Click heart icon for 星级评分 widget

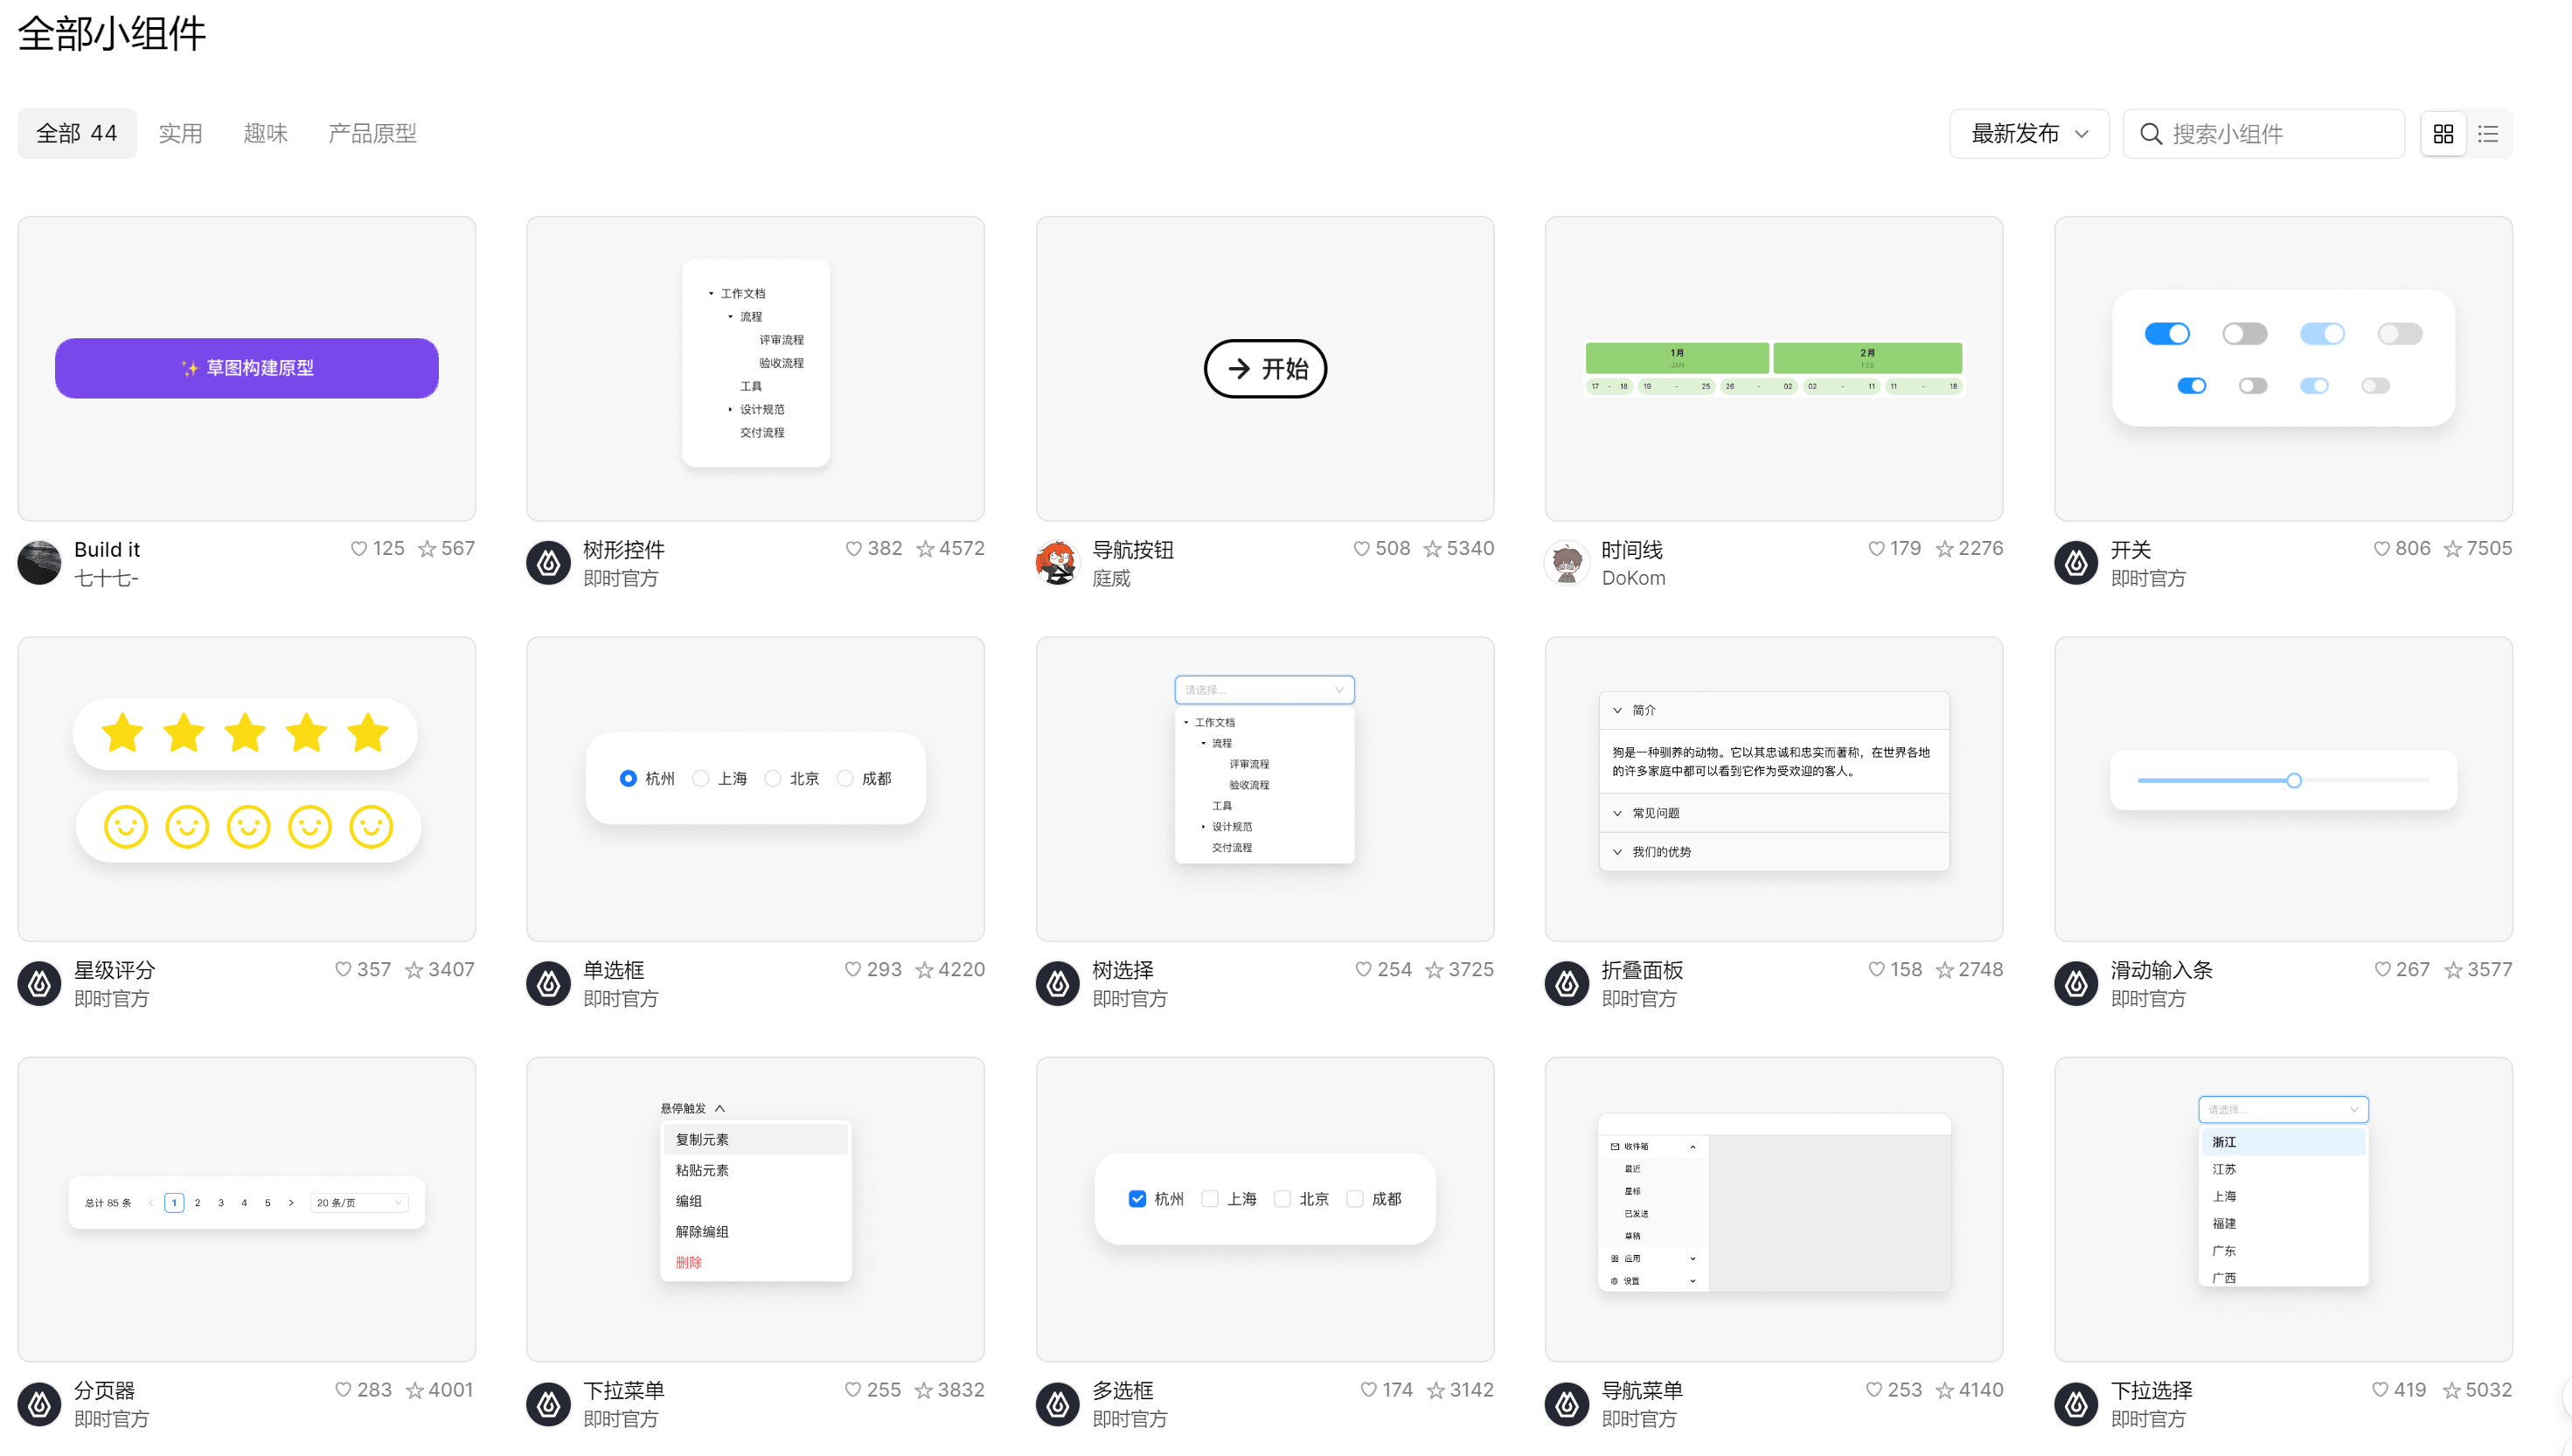point(343,969)
